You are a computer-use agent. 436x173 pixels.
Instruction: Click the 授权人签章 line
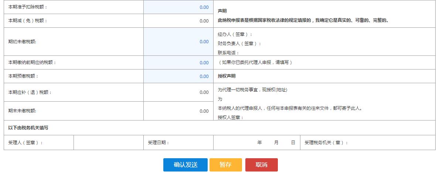click(231, 118)
